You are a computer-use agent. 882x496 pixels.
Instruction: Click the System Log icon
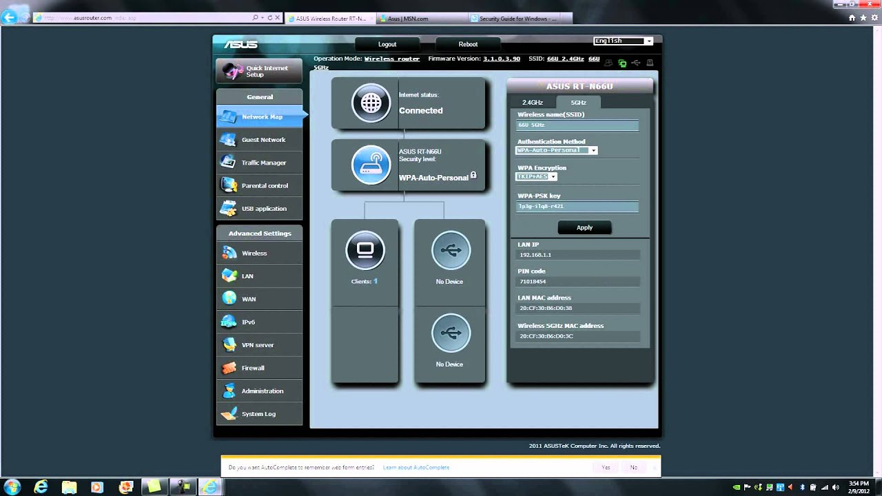[x=229, y=414]
